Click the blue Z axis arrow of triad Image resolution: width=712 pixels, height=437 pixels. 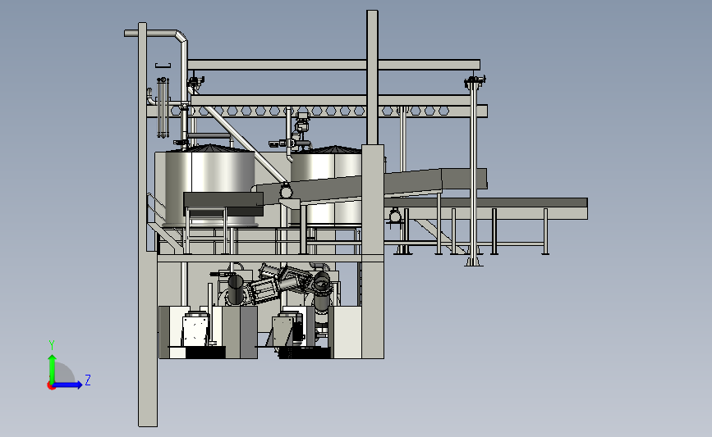(68, 385)
